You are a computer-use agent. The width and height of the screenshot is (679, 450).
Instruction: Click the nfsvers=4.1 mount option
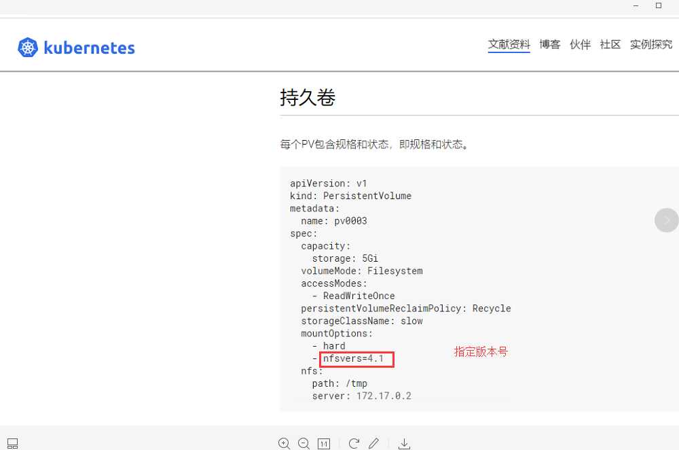[353, 358]
